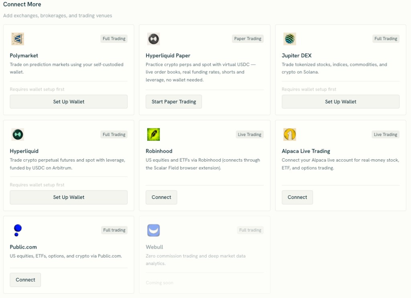Image resolution: width=411 pixels, height=298 pixels.
Task: Click the Full Trading badge on Polymarket
Action: tap(114, 39)
